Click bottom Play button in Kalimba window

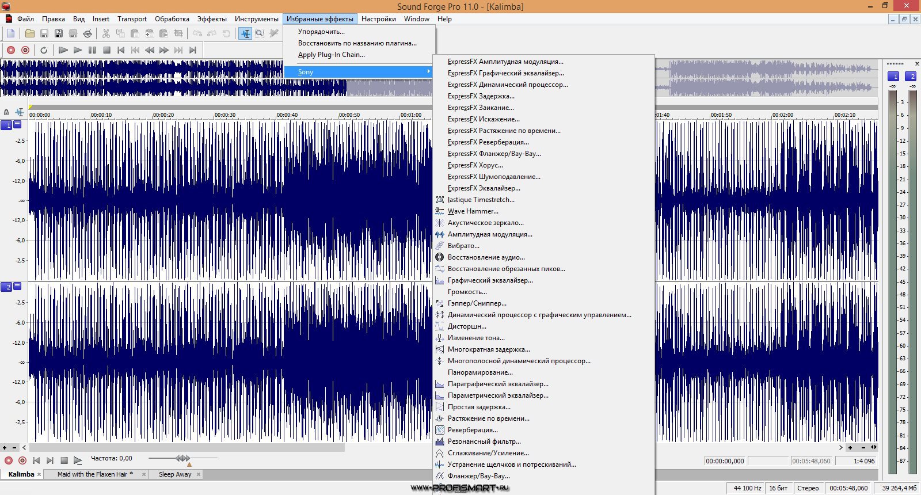click(x=78, y=460)
